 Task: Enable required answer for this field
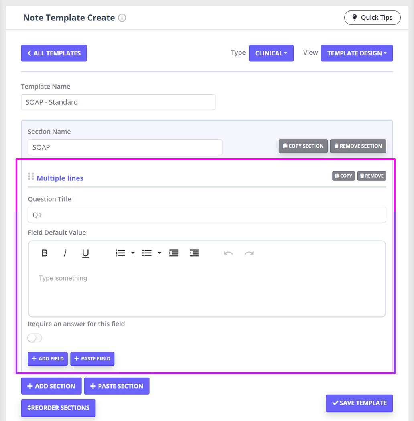pyautogui.click(x=34, y=338)
